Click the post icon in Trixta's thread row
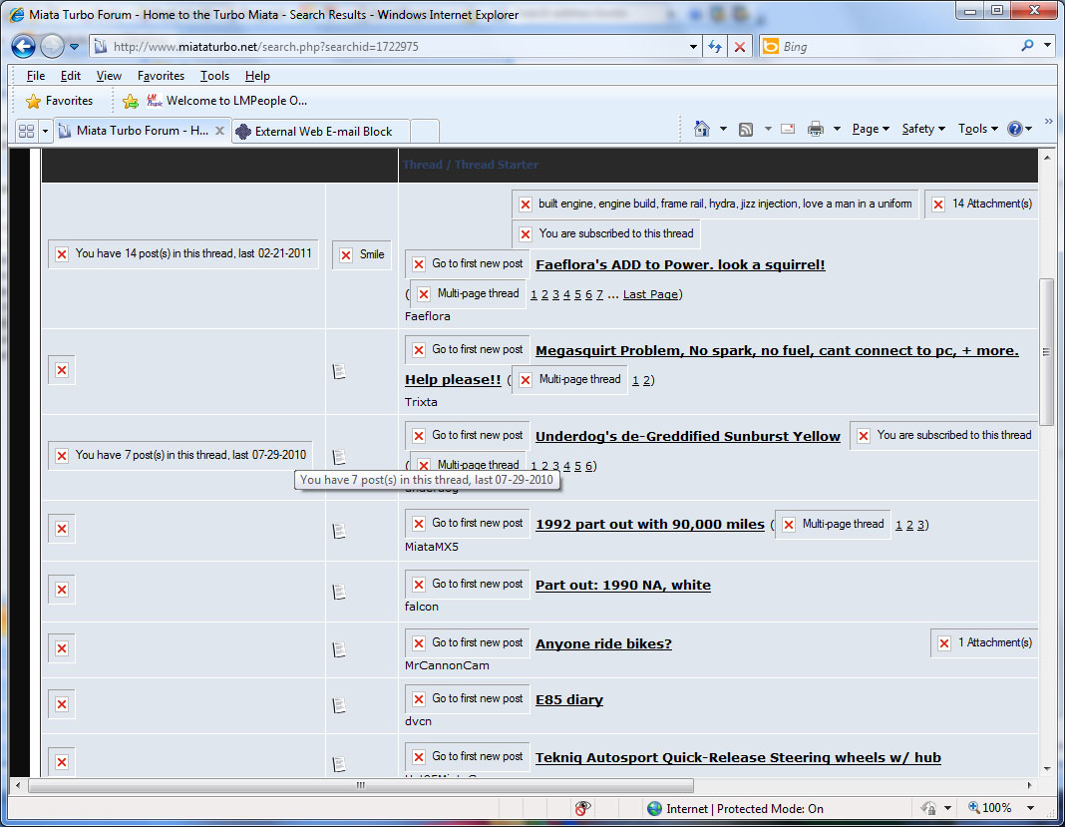The image size is (1065, 827). click(x=339, y=371)
